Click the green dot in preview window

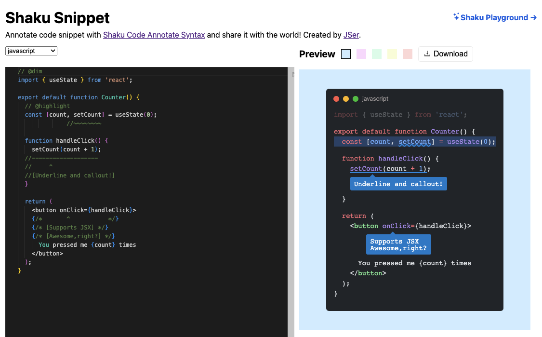click(x=356, y=99)
